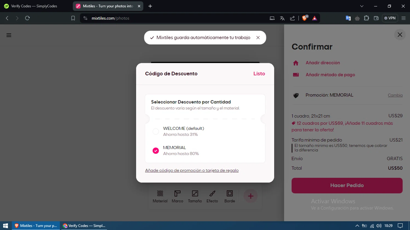Open the extensions puzzle menu
This screenshot has width=410, height=230.
coord(367,18)
